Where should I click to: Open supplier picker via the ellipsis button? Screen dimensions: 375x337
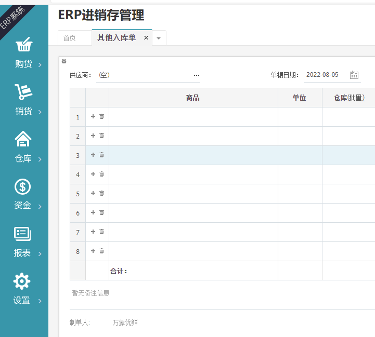coord(197,75)
